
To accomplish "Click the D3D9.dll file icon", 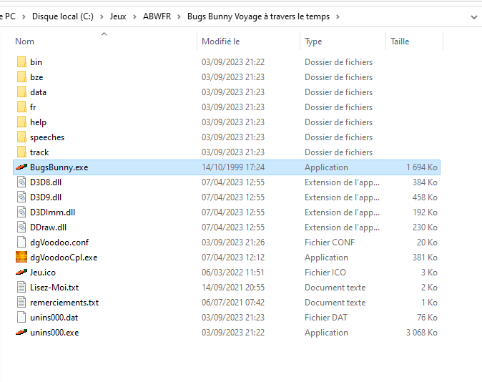I will tap(21, 197).
